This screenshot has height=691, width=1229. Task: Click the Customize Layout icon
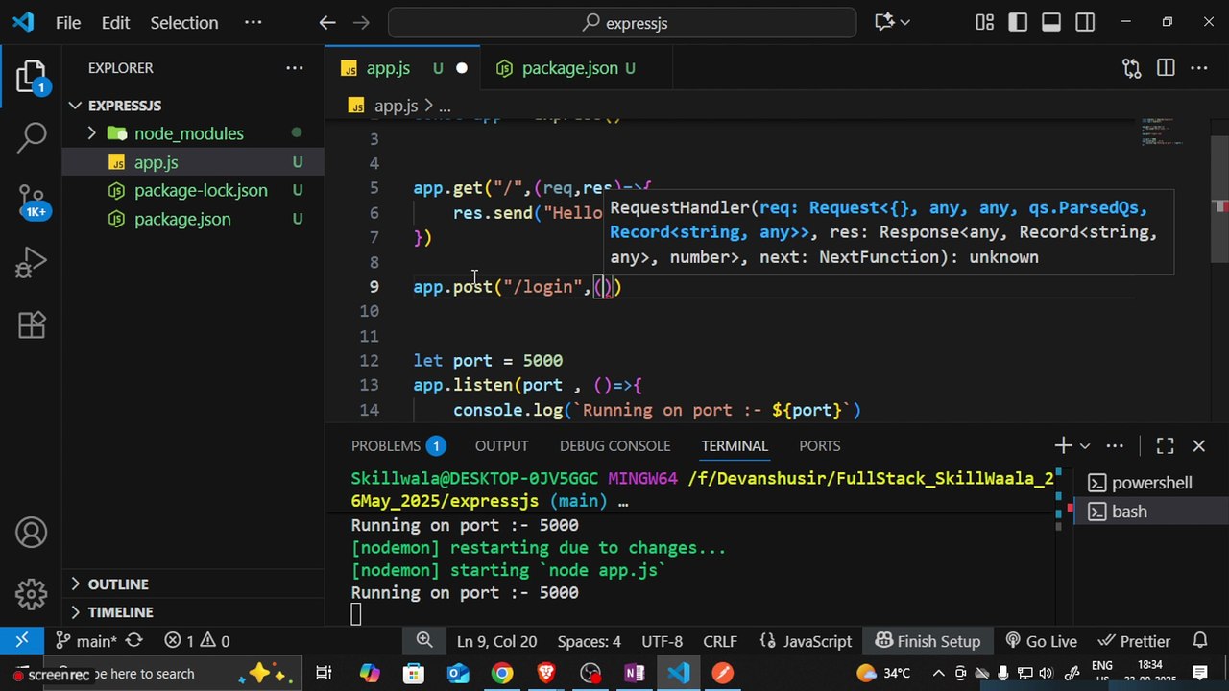tap(984, 22)
